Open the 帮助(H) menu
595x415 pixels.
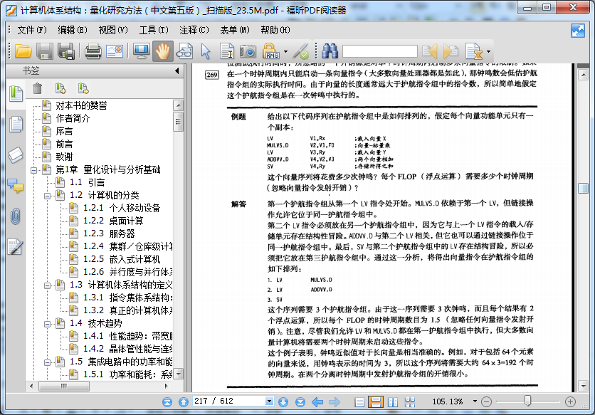tap(275, 30)
